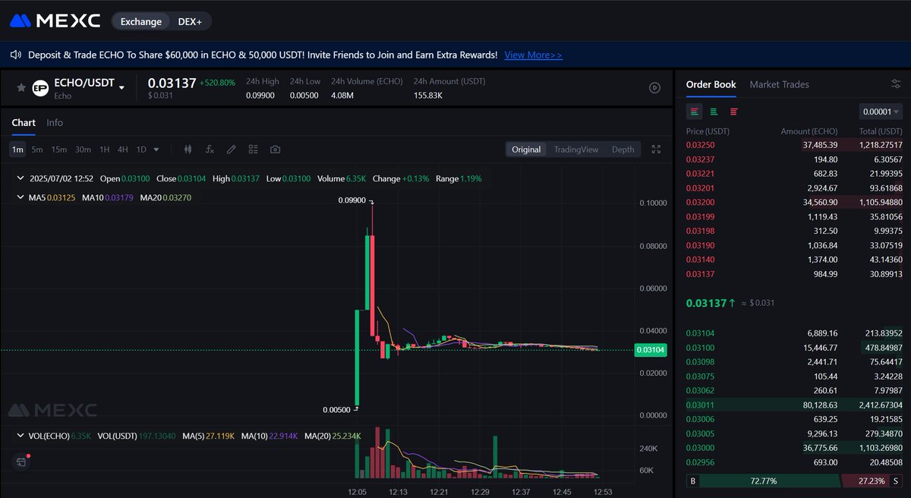Click the green up arrow beside 0.03137
The width and height of the screenshot is (911, 498).
coord(732,303)
